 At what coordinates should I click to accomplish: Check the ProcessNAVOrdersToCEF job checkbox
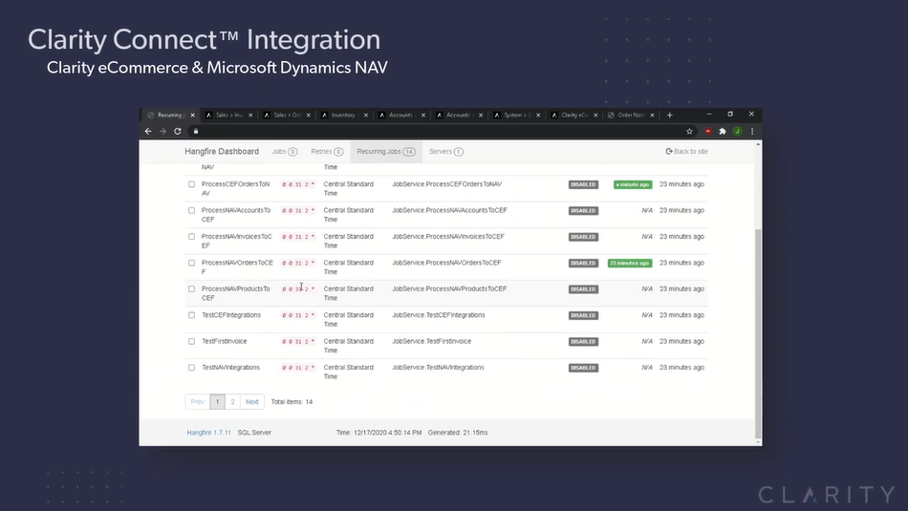tap(191, 263)
